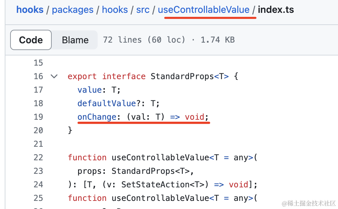
Task: Switch to the Blame view tab
Action: pyautogui.click(x=75, y=40)
